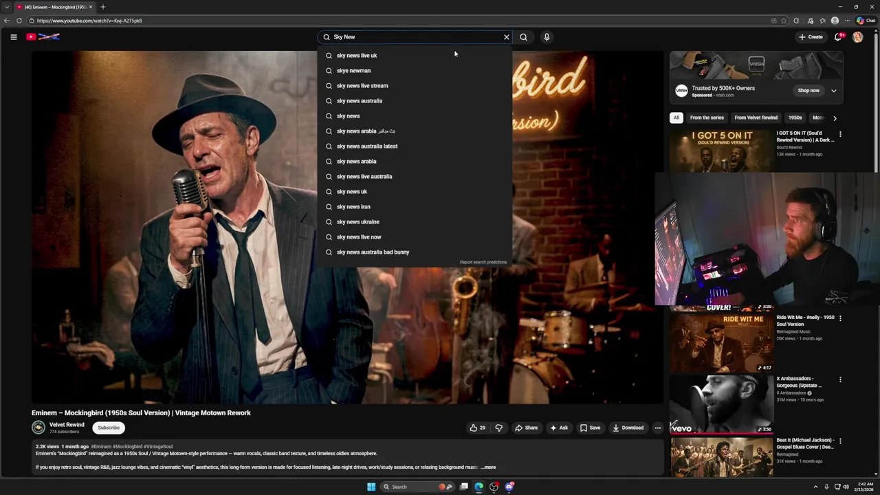Click browser address bar URL
The width and height of the screenshot is (880, 495).
[x=89, y=21]
